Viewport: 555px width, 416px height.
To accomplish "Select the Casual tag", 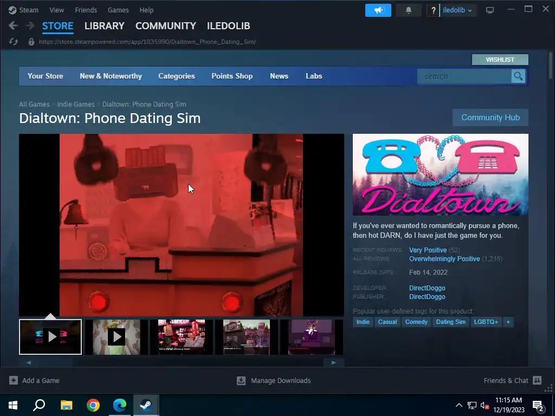I will tap(387, 322).
